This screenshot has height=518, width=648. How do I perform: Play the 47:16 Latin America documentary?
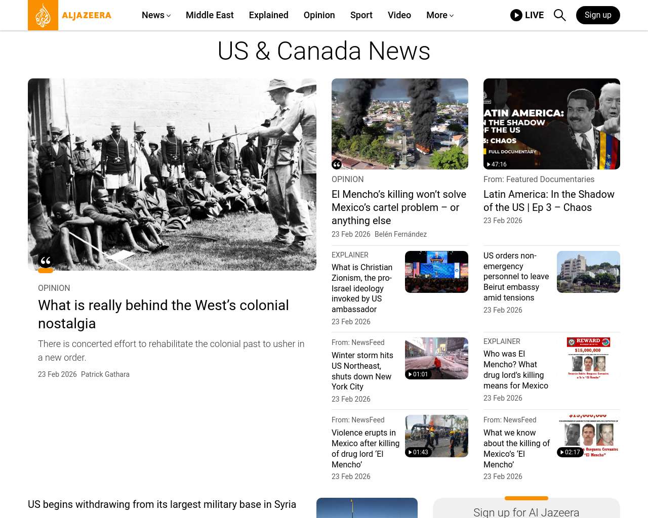click(497, 164)
